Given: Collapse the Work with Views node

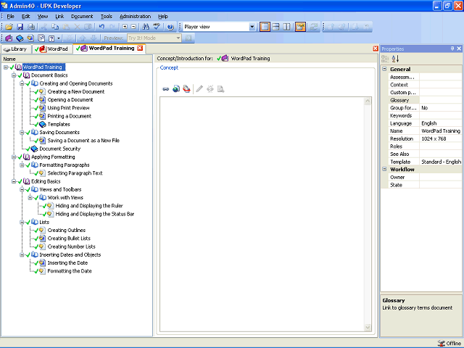Looking at the screenshot, I should pyautogui.click(x=30, y=197).
